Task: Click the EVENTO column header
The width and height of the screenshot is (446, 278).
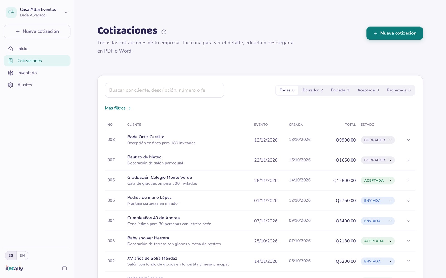Action: click(x=261, y=125)
